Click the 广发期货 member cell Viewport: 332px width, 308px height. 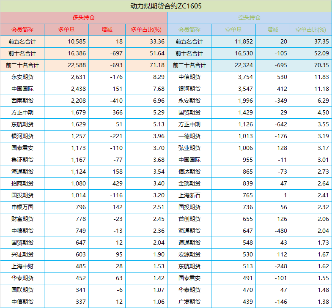coord(189,302)
